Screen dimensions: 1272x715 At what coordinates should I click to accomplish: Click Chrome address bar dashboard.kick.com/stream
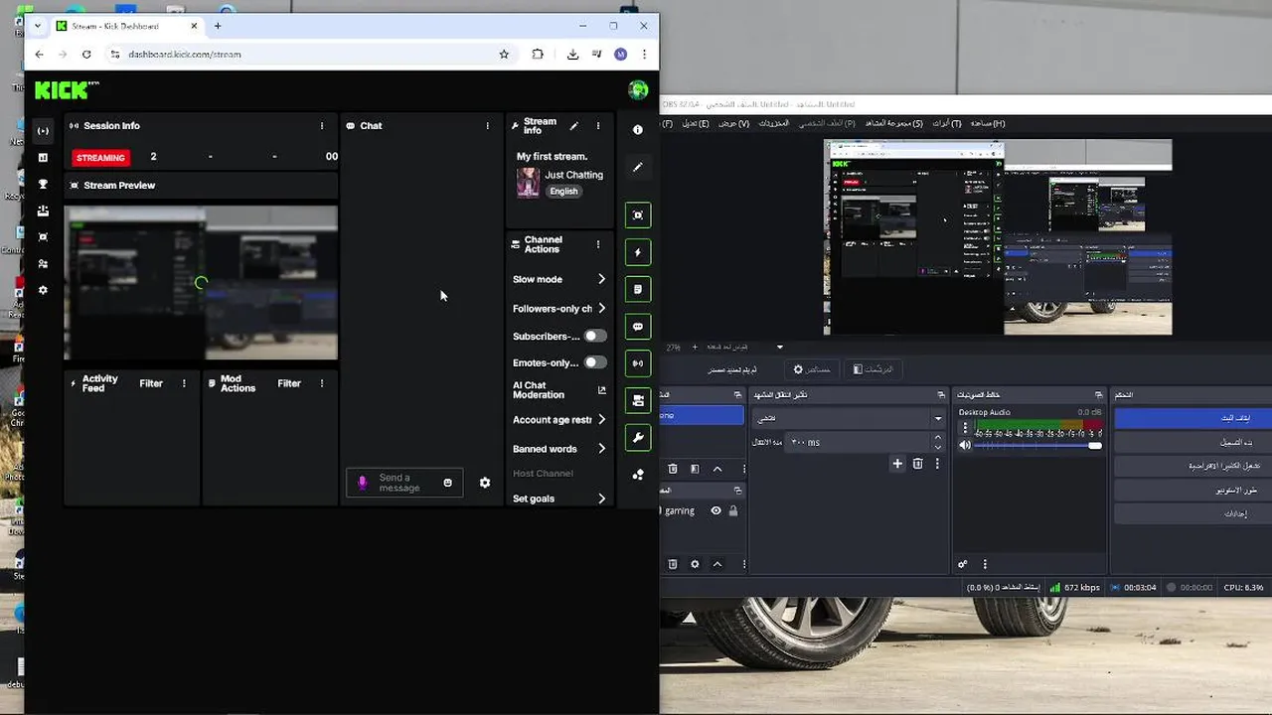(x=185, y=55)
